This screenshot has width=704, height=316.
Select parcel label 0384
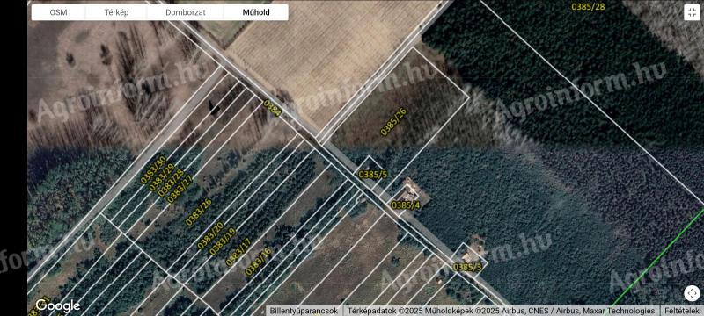point(273,108)
